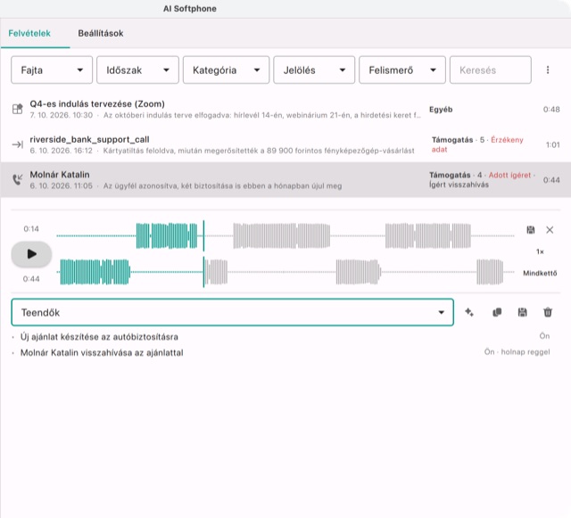The height and width of the screenshot is (518, 571).
Task: Open the Felismerő filter dropdown
Action: tap(402, 70)
